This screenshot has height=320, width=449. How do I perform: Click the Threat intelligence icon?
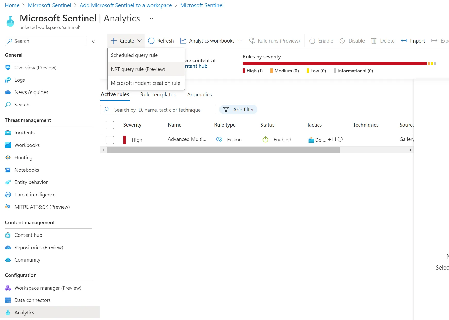tap(8, 195)
